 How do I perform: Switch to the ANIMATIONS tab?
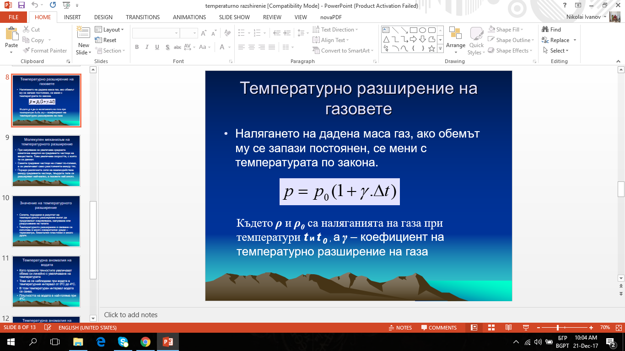(189, 17)
